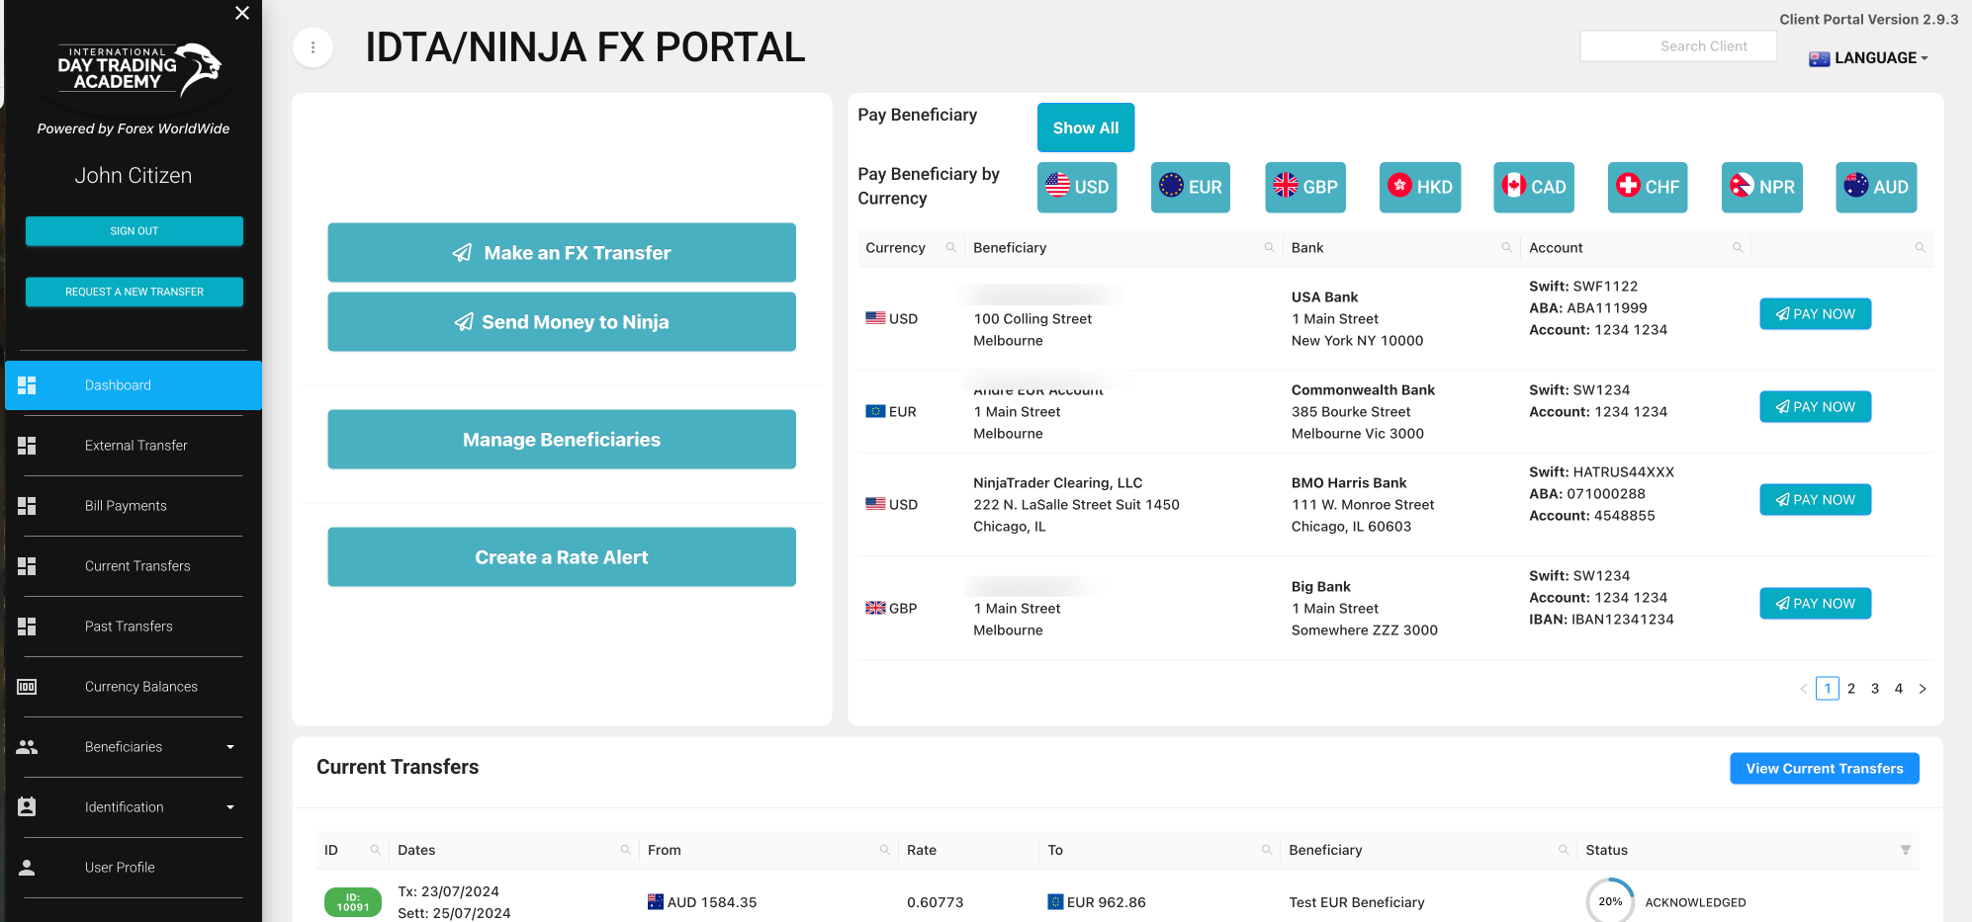Image resolution: width=1972 pixels, height=922 pixels.
Task: Click the Make an FX Transfer button
Action: tap(561, 253)
